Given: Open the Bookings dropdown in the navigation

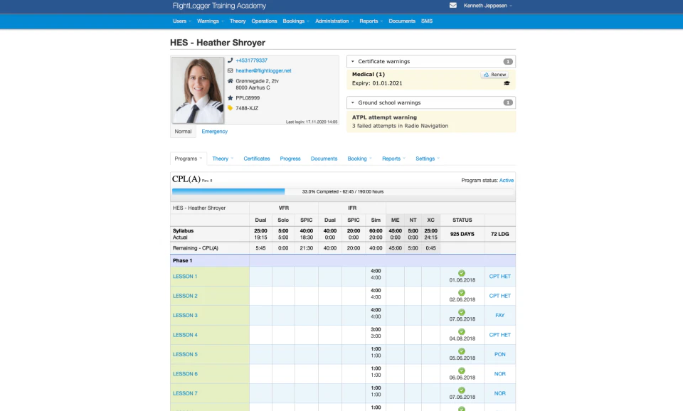Looking at the screenshot, I should (295, 21).
